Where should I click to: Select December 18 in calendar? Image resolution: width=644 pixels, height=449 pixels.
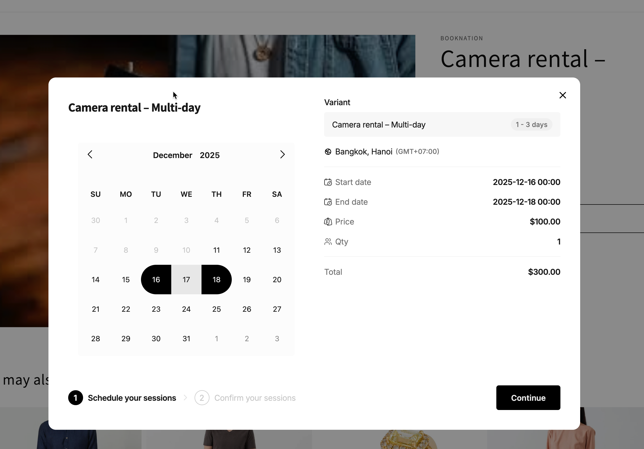tap(216, 279)
